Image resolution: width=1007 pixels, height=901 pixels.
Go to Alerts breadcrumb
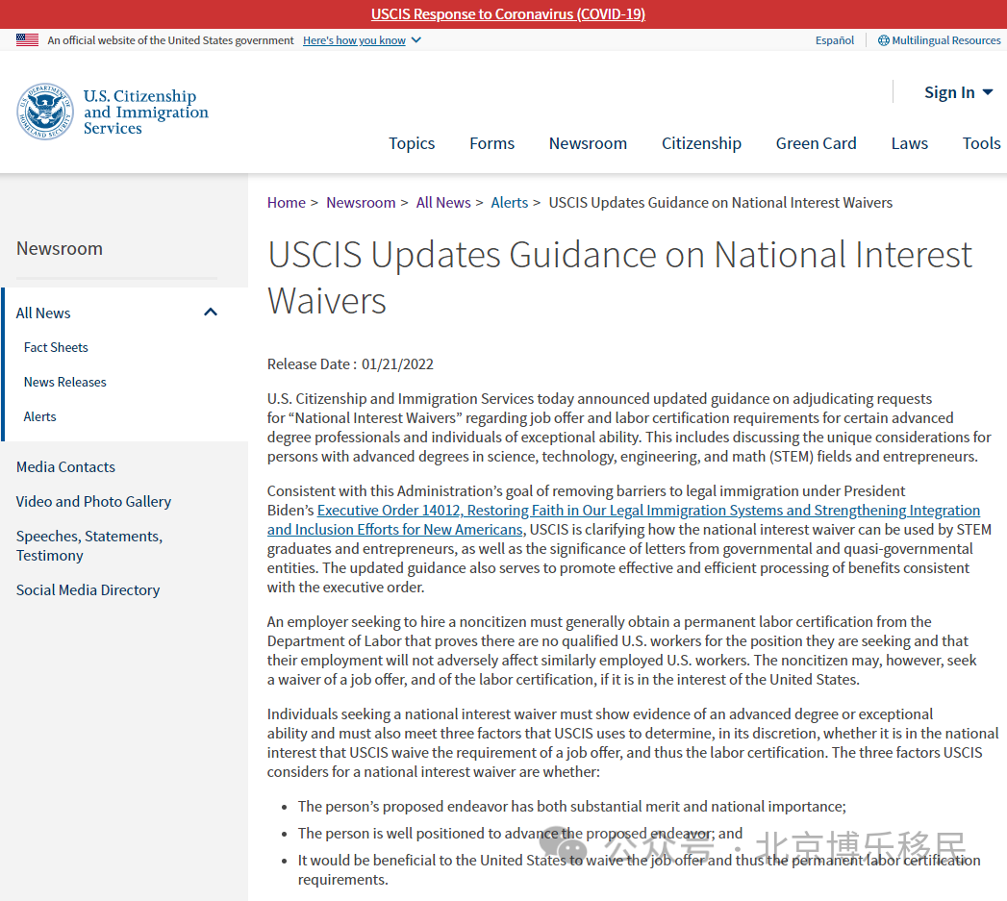pos(510,203)
